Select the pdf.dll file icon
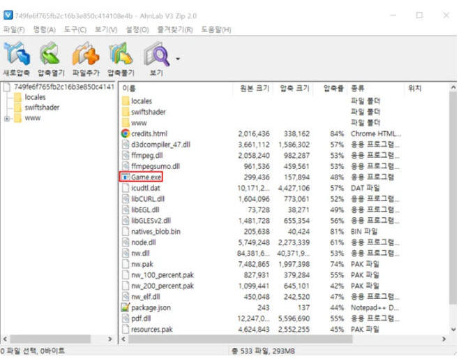461x359 pixels. 126,318
